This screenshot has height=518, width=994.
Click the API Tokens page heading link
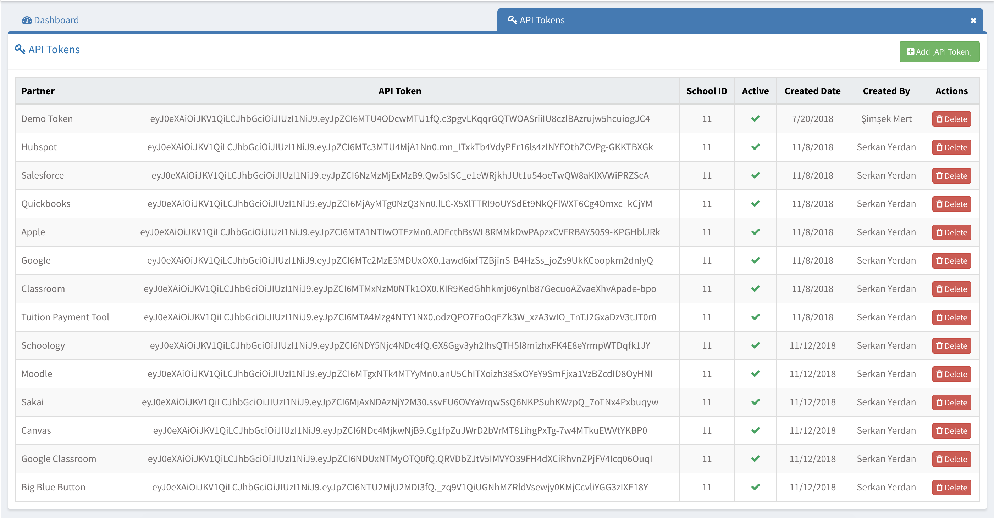[x=54, y=49]
